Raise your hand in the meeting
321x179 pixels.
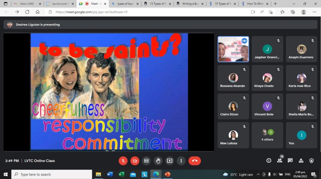pos(158,161)
